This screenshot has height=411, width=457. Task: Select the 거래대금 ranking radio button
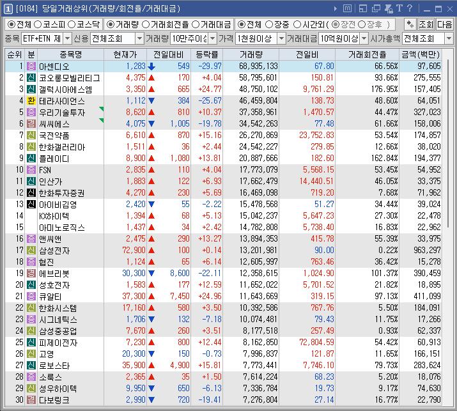196,24
